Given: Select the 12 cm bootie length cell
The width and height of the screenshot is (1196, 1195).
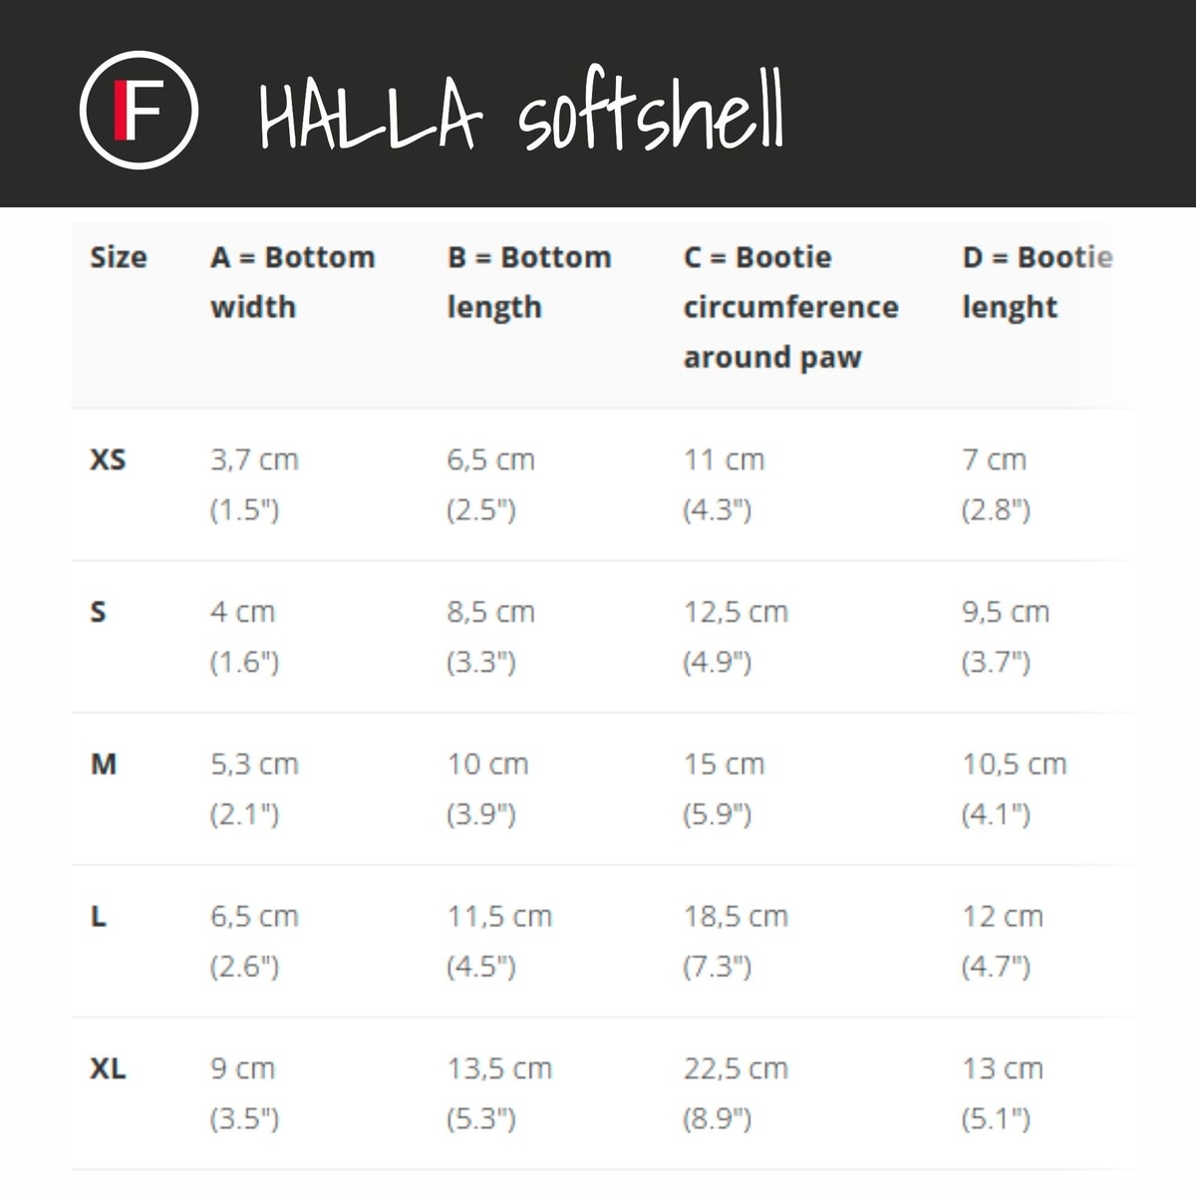Looking at the screenshot, I should point(1002,917).
